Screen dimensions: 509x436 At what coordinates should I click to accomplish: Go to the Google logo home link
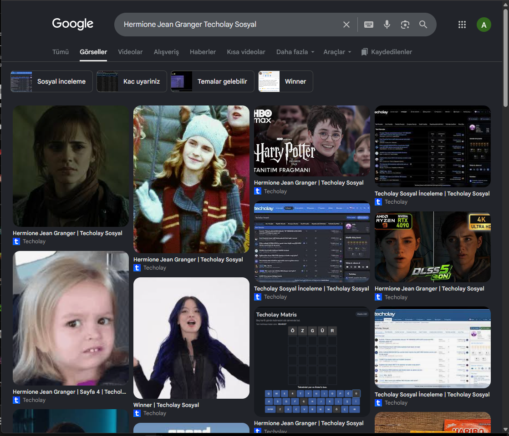73,24
